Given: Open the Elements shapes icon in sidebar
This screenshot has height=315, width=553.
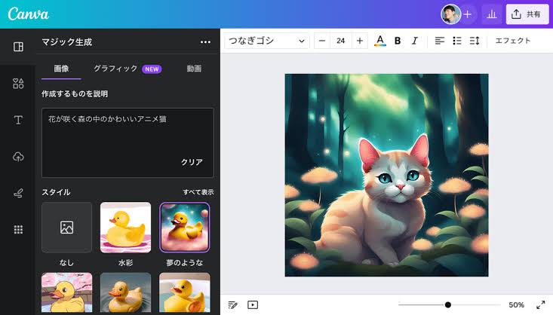Looking at the screenshot, I should pyautogui.click(x=18, y=84).
